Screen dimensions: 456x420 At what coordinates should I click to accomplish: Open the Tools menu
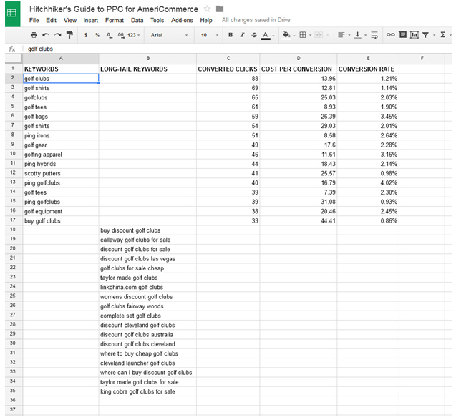point(157,20)
